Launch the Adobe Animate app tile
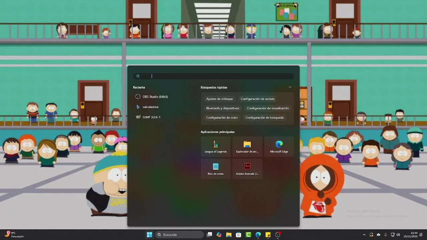 247,169
